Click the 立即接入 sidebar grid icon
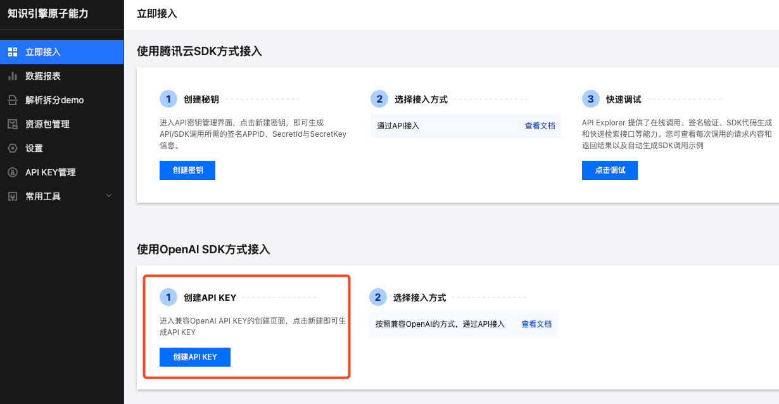This screenshot has width=779, height=404. [x=13, y=52]
